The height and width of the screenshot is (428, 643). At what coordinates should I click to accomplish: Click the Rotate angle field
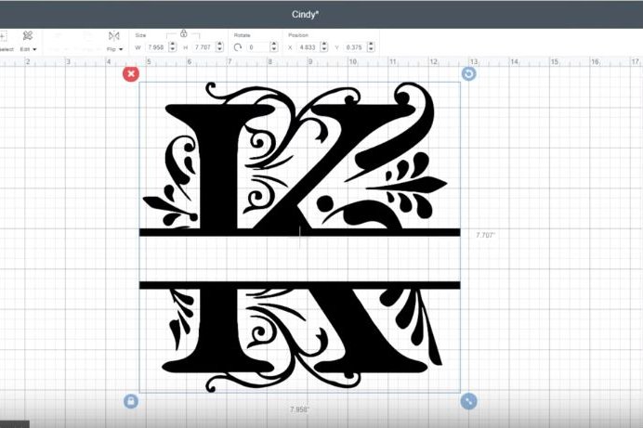pyautogui.click(x=257, y=47)
